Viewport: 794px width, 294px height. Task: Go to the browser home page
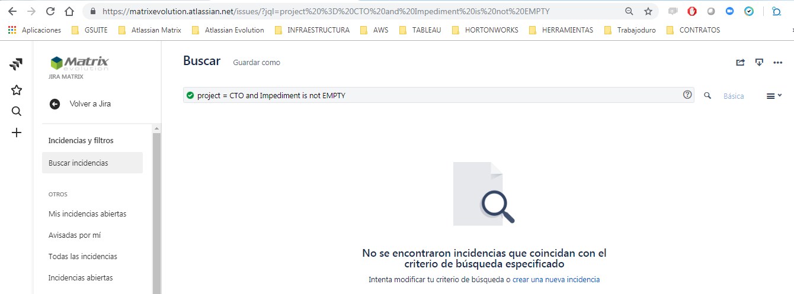(69, 11)
